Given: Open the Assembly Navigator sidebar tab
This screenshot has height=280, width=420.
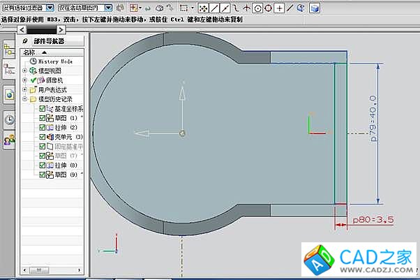Looking at the screenshot, I should click(9, 49).
